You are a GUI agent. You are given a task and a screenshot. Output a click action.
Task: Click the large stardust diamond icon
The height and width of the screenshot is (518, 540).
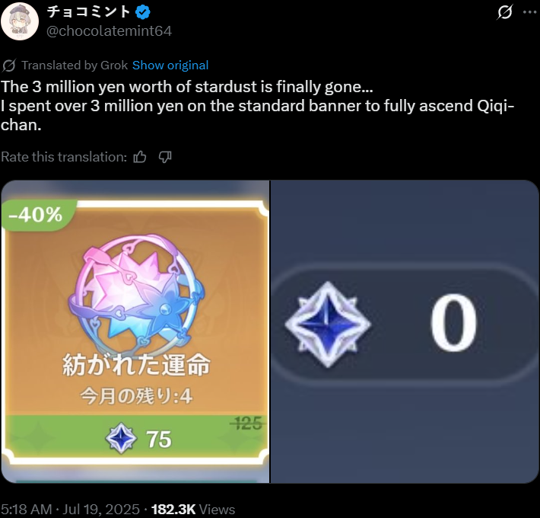pos(328,325)
